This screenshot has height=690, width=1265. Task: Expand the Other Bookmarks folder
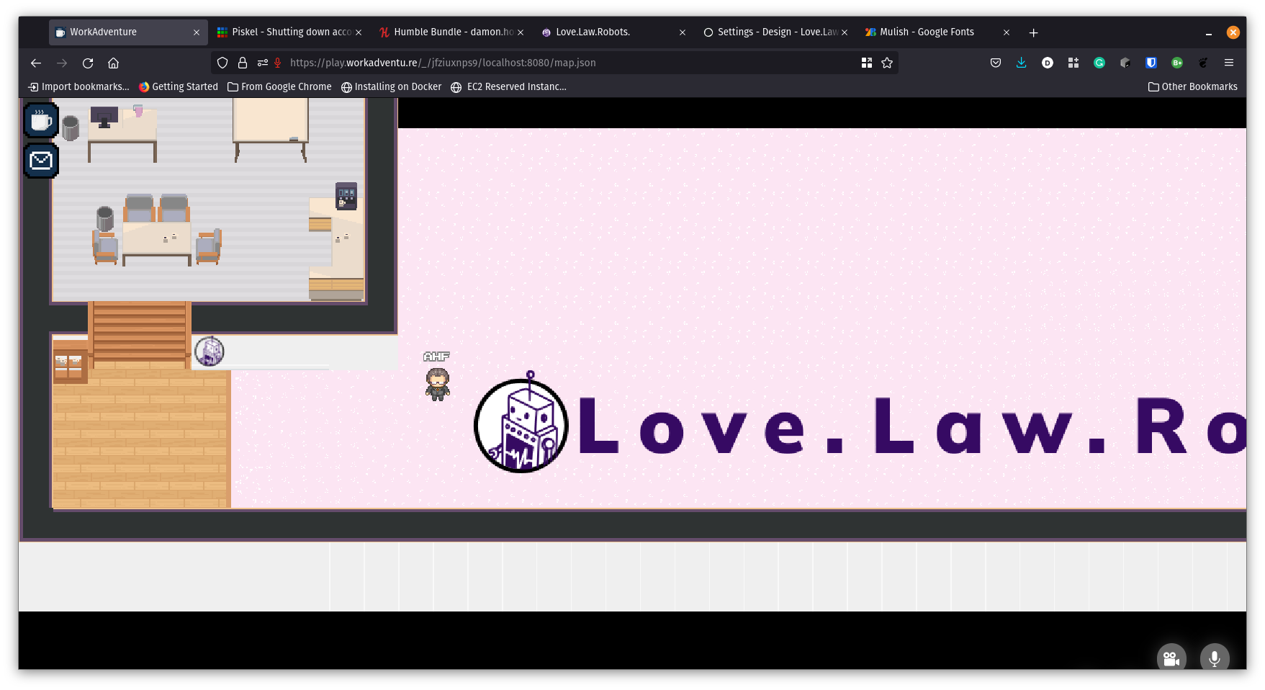[x=1192, y=86]
